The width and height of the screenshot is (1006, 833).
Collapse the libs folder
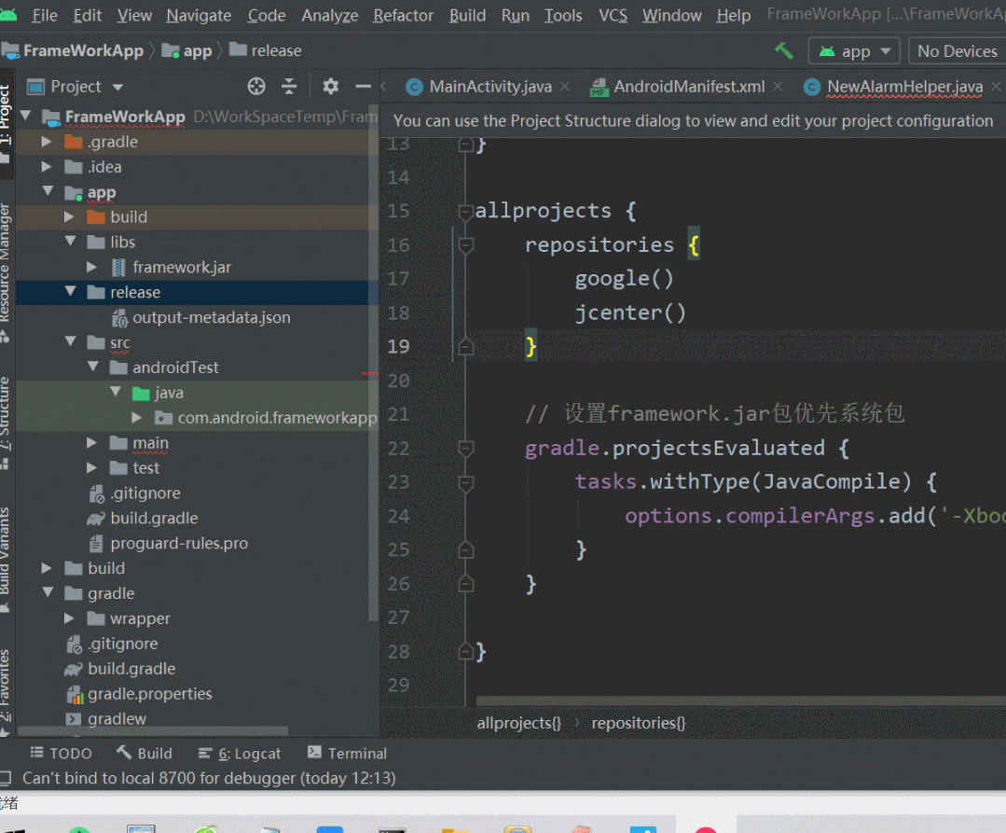71,242
